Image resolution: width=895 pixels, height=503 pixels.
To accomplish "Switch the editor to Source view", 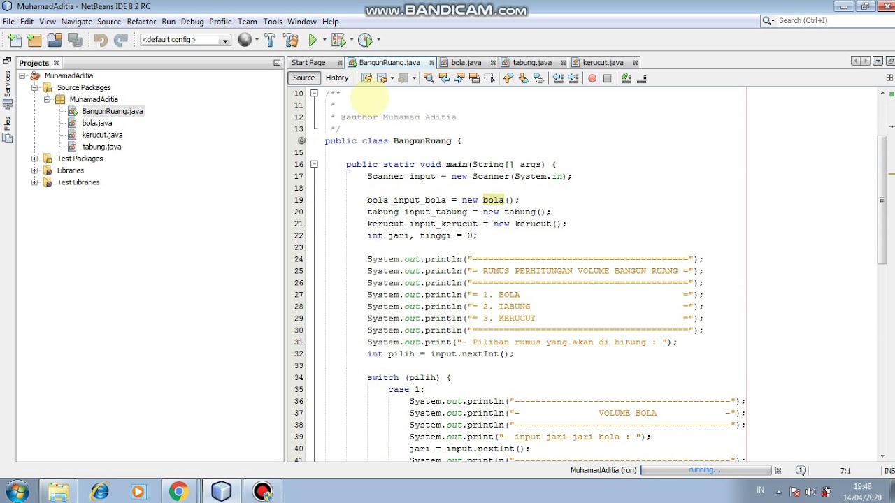I will (303, 78).
